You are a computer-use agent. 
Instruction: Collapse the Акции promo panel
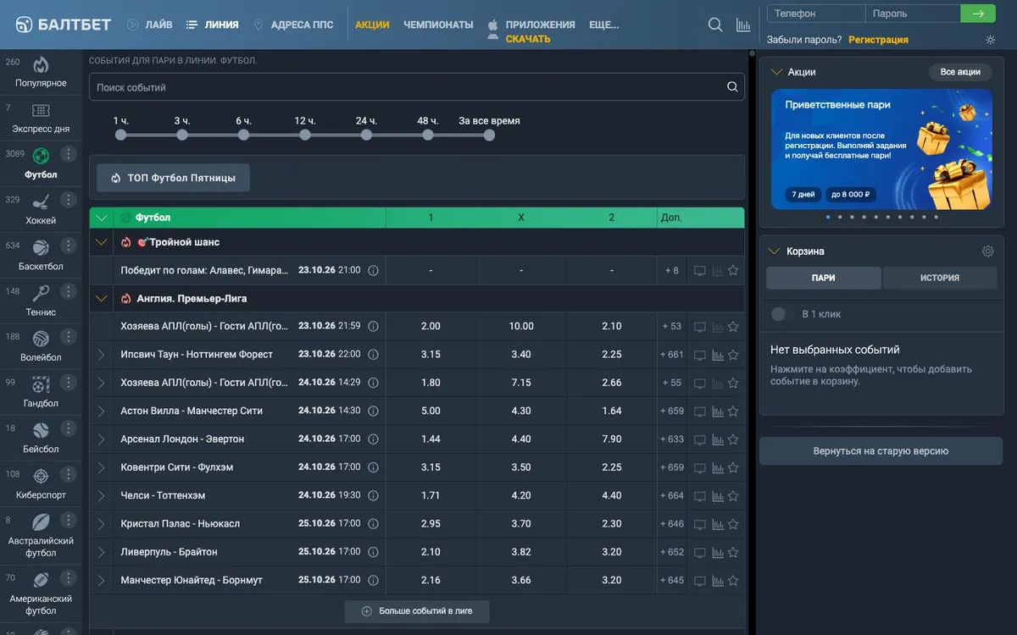coord(775,72)
